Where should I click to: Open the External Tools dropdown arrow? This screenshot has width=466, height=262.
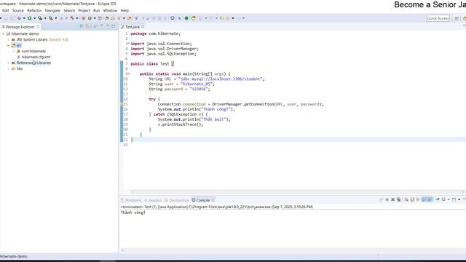click(56, 18)
